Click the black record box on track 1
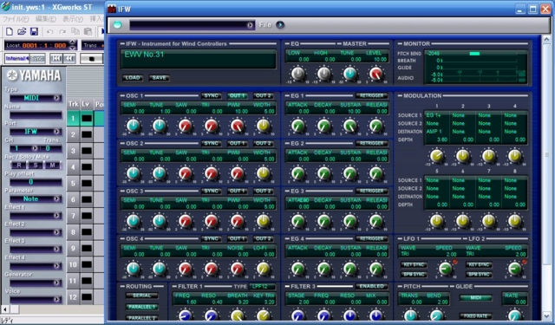Screen dimensions: 555x325 tap(87, 118)
